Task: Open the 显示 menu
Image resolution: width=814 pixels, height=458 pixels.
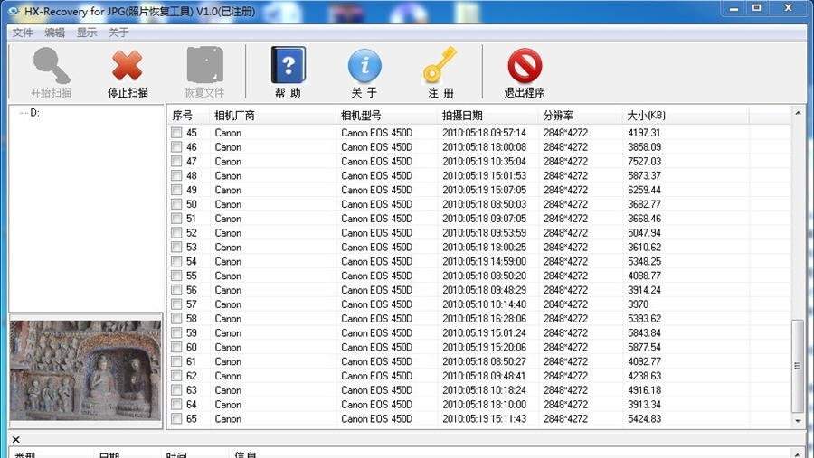Action: [x=87, y=33]
